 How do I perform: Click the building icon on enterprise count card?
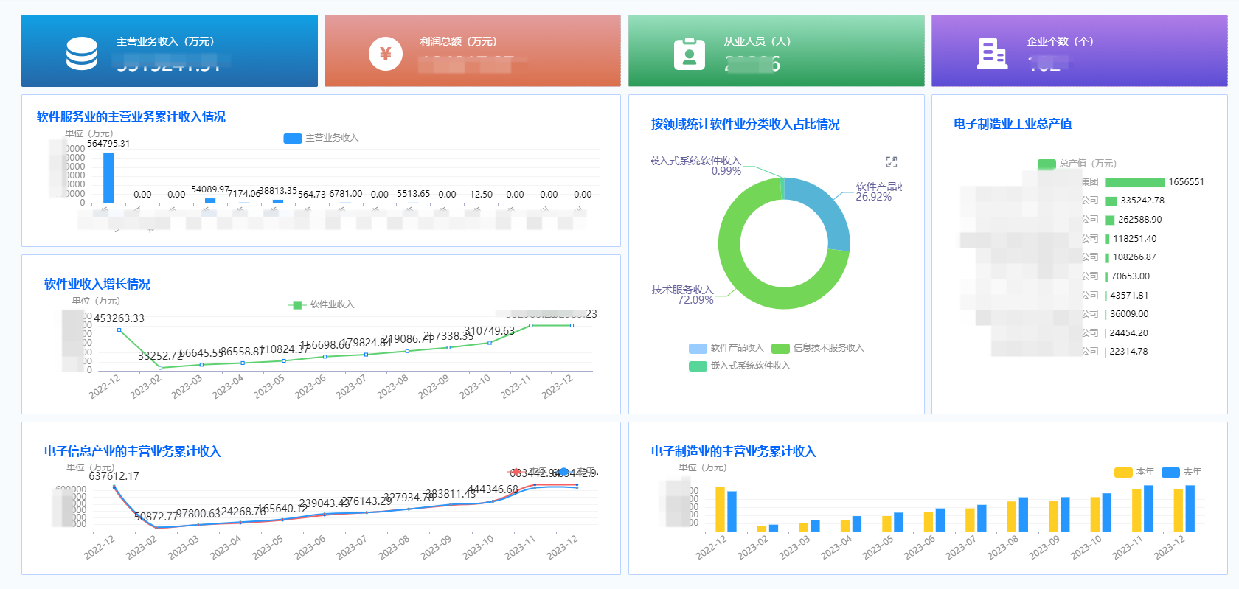[992, 54]
